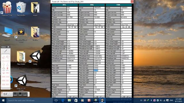Select the FBM column header

(x=119, y=5)
